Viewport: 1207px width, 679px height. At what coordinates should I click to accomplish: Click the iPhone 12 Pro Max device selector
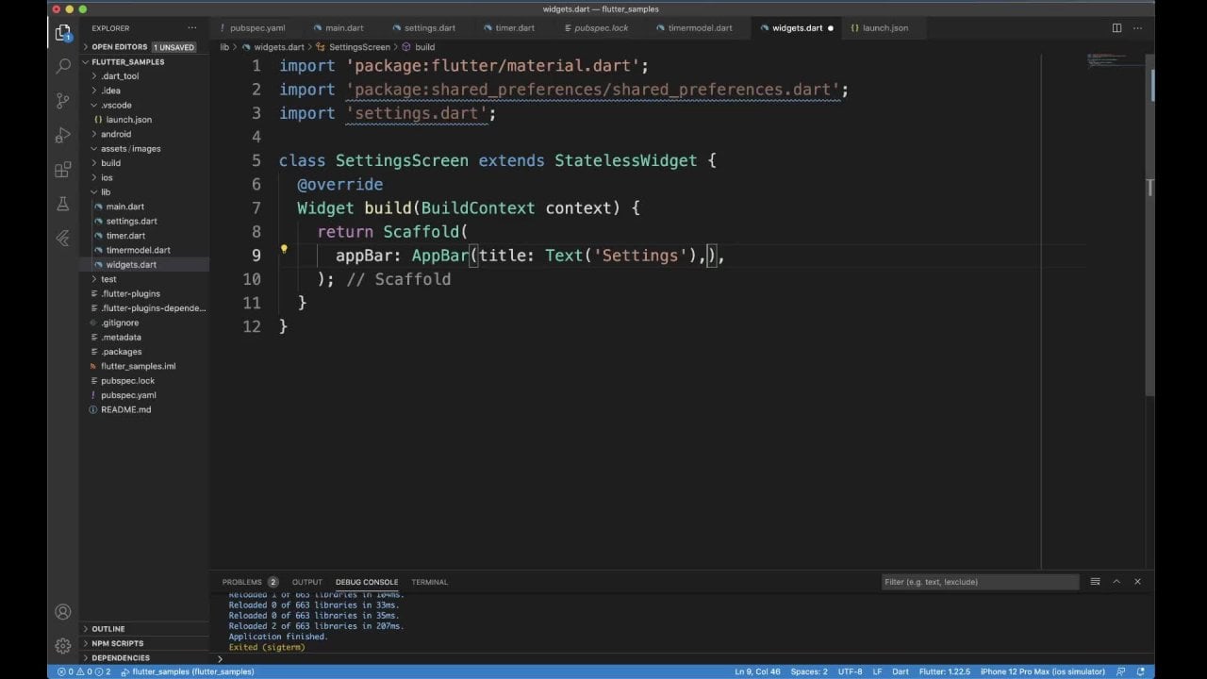coord(1042,671)
